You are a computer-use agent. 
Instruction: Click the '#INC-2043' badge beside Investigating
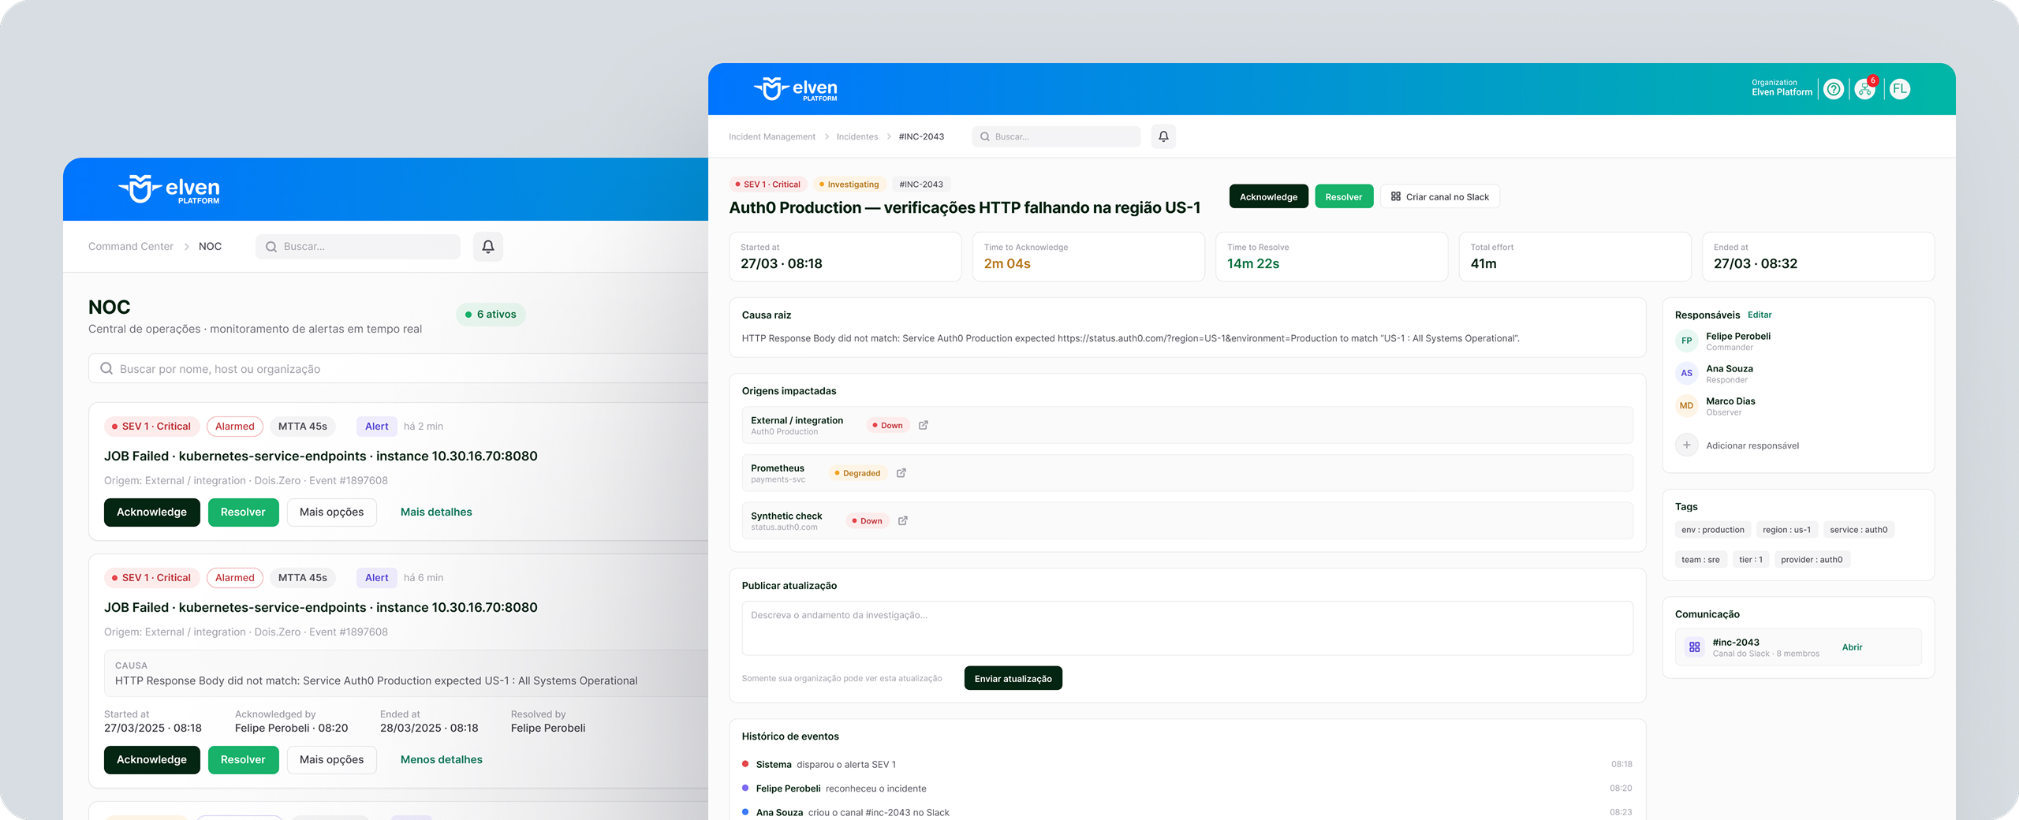click(921, 184)
